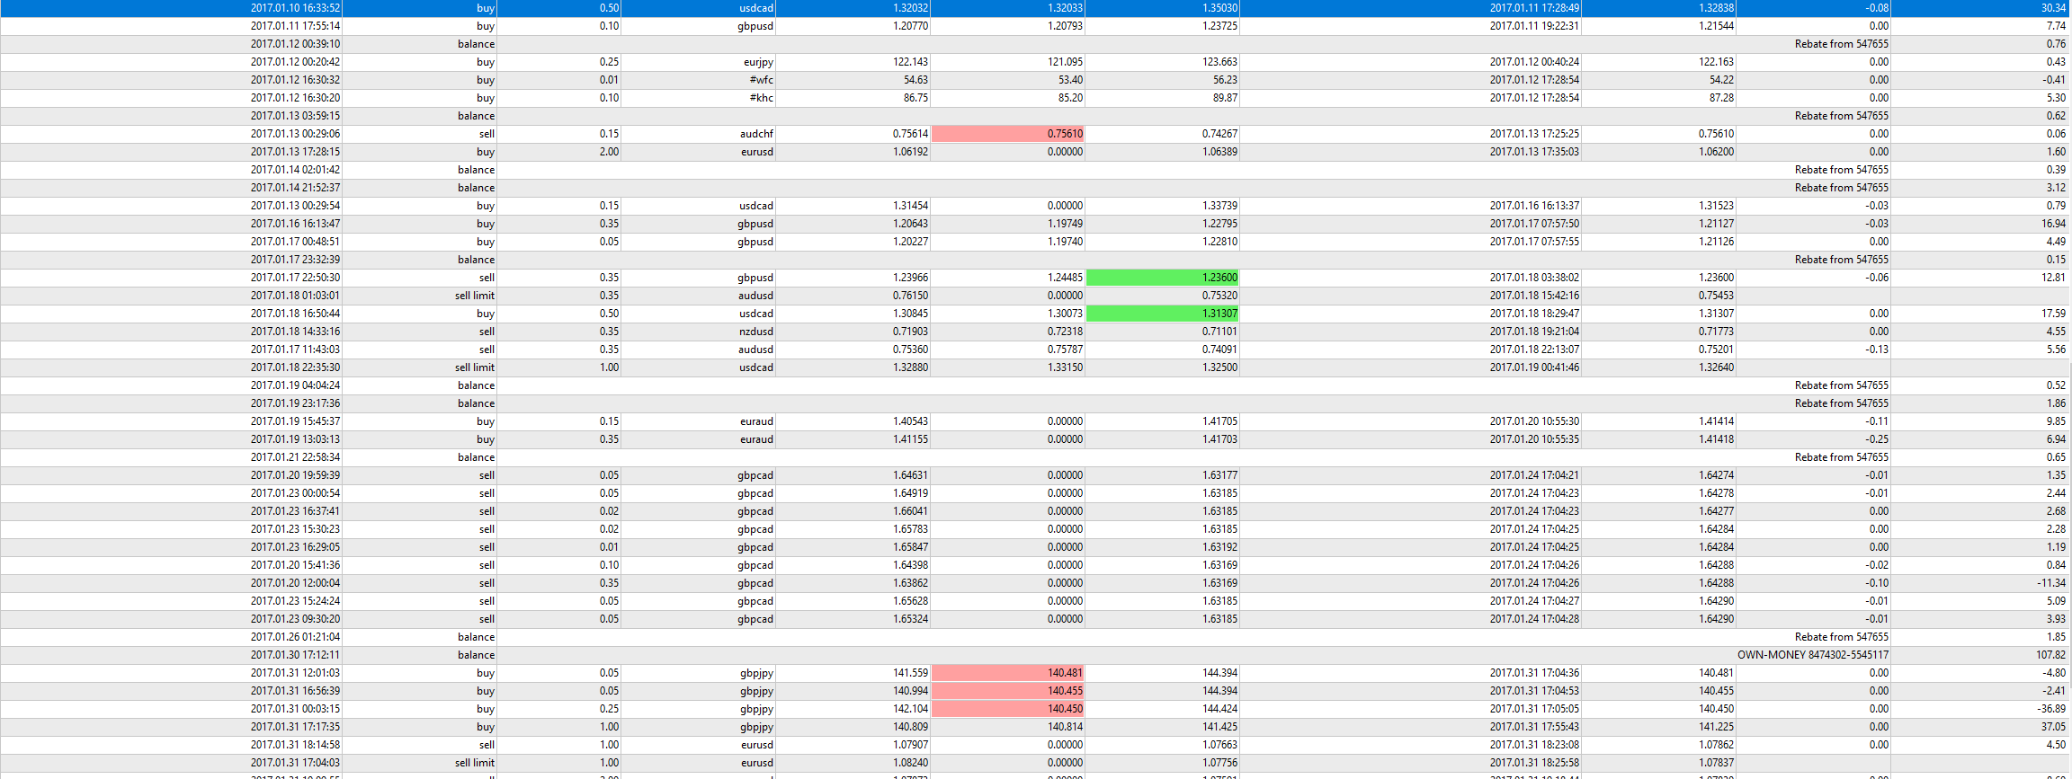Viewport: 2072px width, 779px height.
Task: Select open price 1.65847
Action: pos(910,547)
